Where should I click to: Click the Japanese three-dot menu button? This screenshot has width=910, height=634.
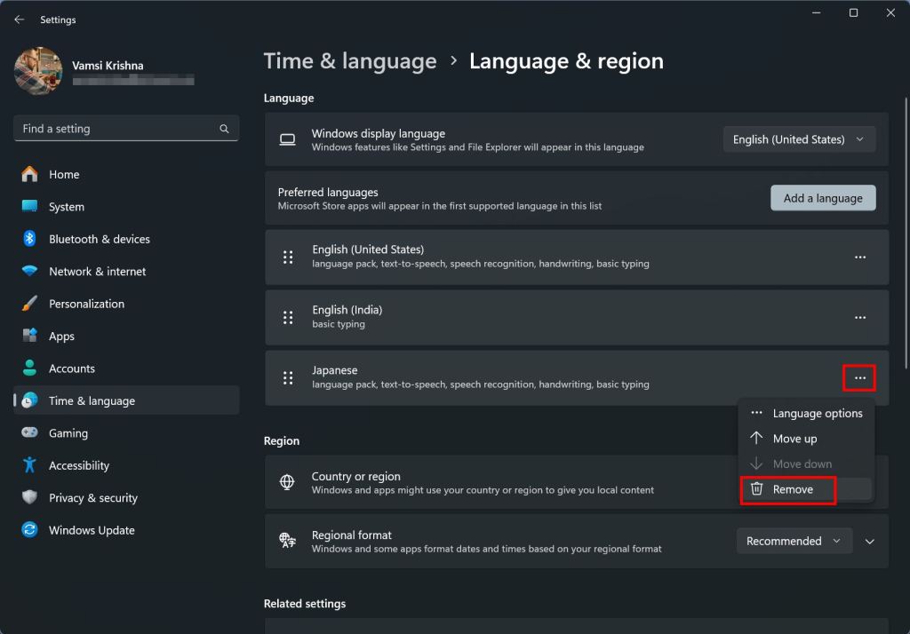point(860,377)
